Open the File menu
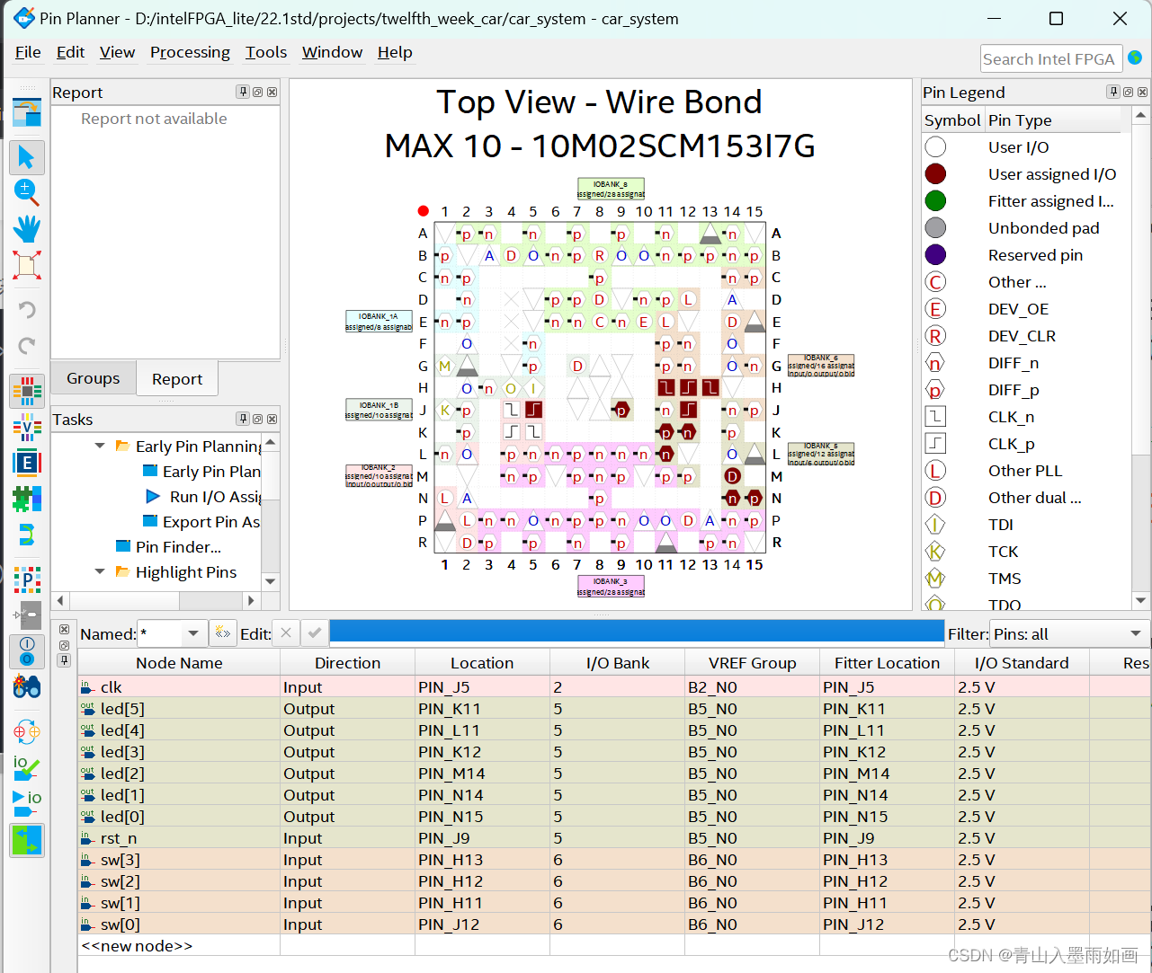The width and height of the screenshot is (1152, 973). (28, 52)
